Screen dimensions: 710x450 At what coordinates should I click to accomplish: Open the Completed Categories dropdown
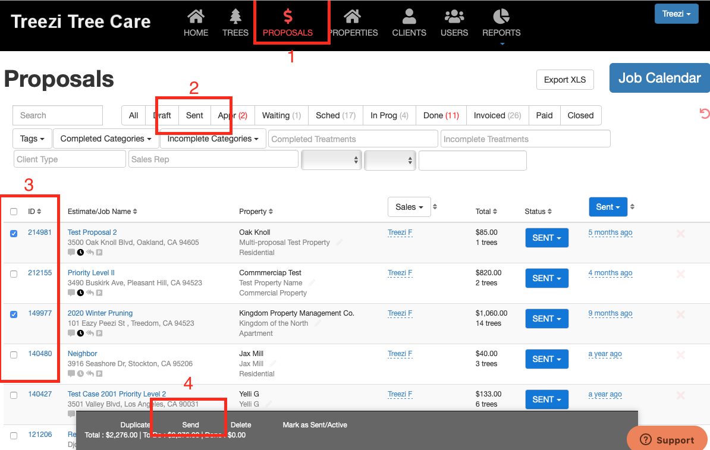tap(106, 139)
